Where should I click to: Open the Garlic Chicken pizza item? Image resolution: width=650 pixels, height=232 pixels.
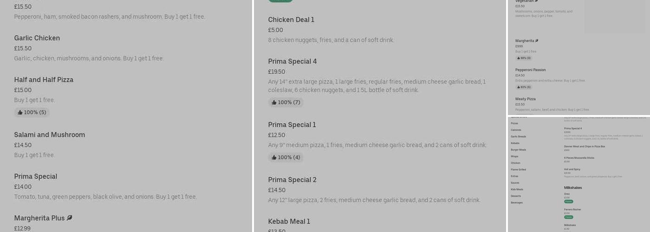click(x=37, y=38)
